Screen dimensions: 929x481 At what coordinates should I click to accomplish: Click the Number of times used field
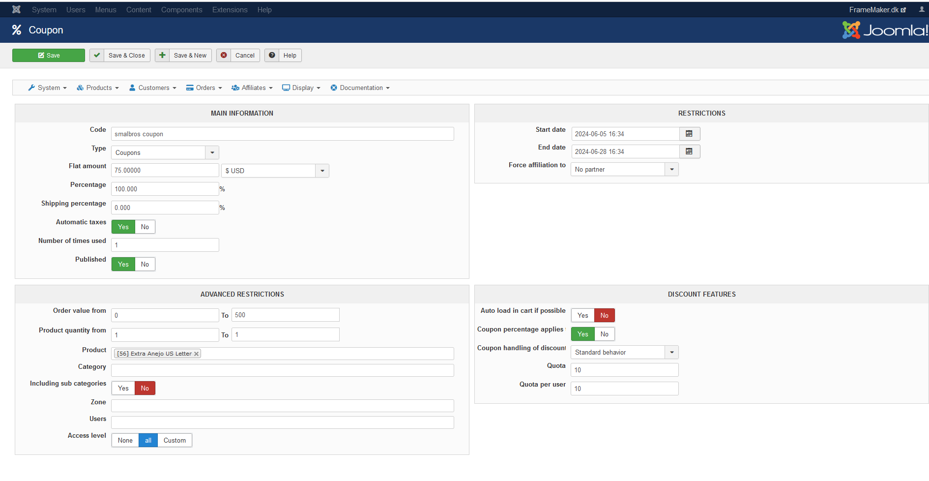click(x=165, y=245)
